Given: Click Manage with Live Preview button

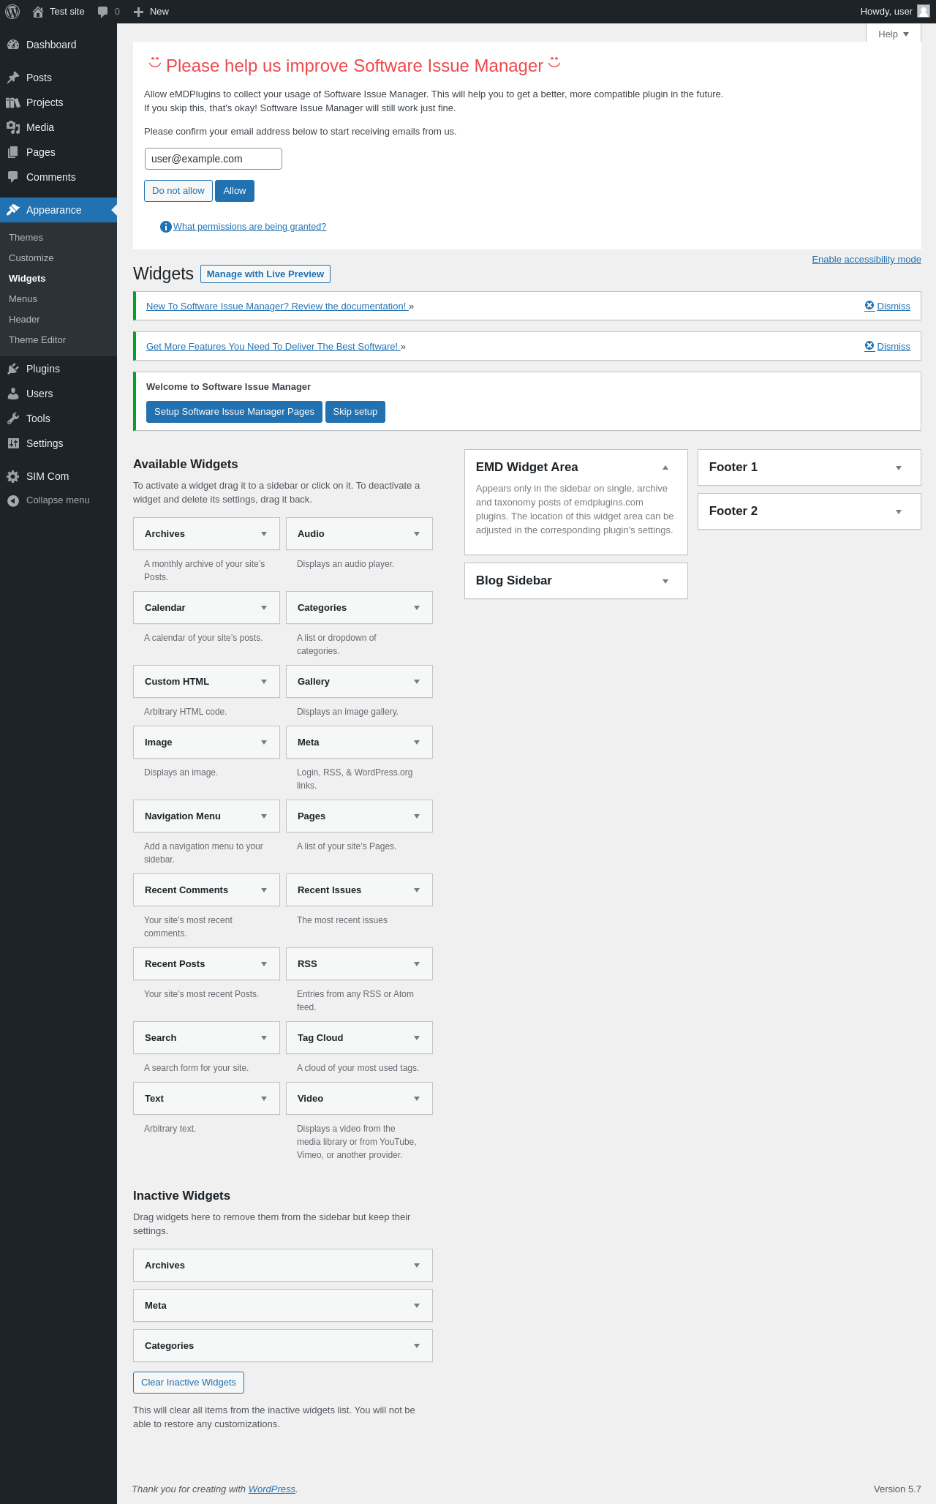Looking at the screenshot, I should click(x=265, y=274).
